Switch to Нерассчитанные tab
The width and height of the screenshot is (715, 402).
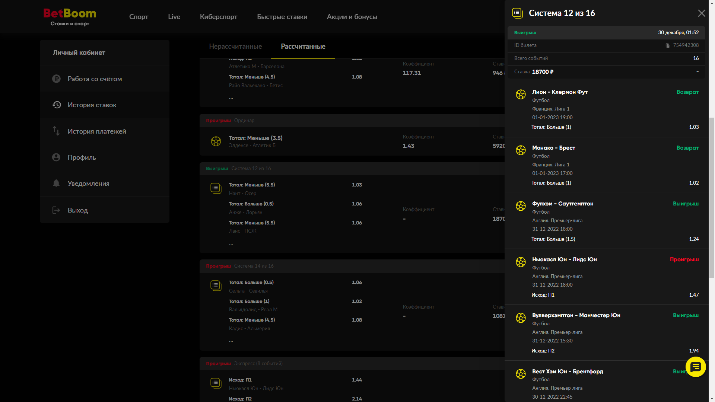click(x=235, y=47)
